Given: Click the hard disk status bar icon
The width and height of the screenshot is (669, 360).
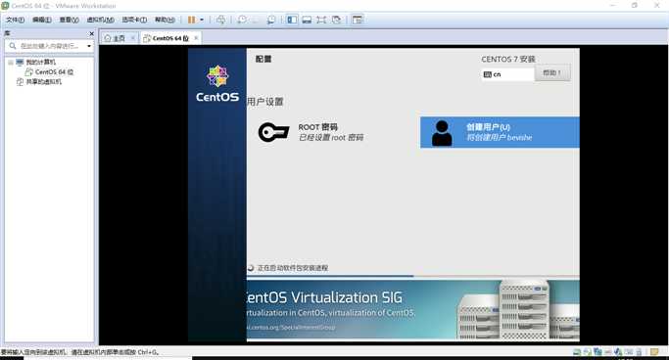Looking at the screenshot, I should pos(577,352).
